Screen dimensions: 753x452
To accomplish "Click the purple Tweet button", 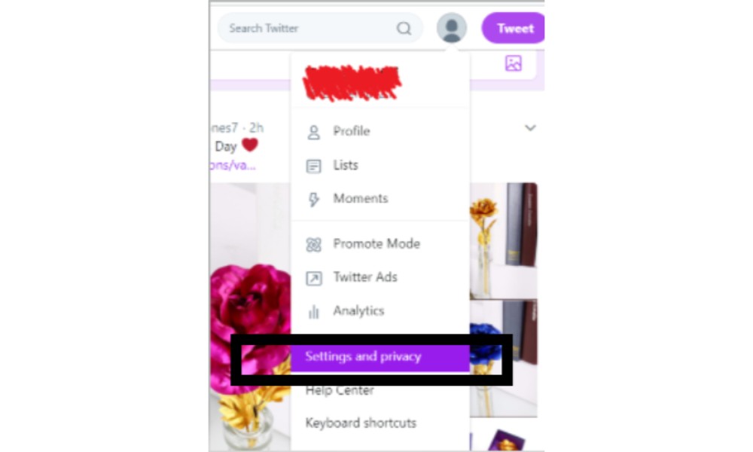I will (x=514, y=29).
